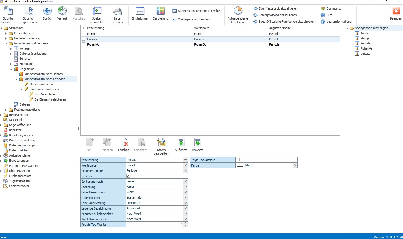The image size is (403, 239).
Task: Click Masterpasswort ändern
Action: [191, 19]
